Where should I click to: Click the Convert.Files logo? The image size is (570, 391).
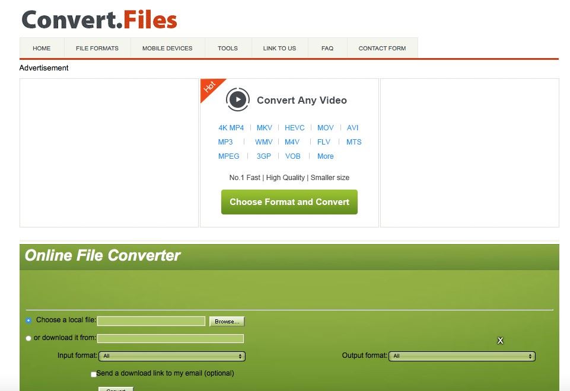click(x=99, y=20)
